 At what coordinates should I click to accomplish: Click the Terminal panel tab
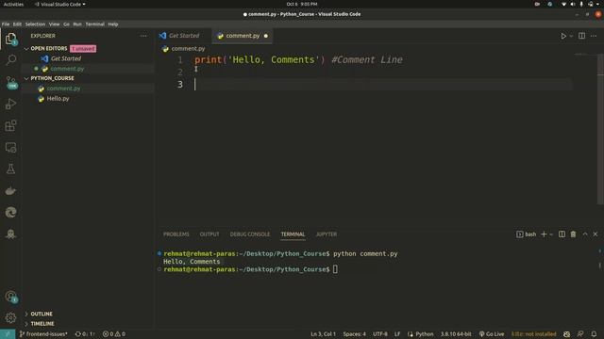coord(293,234)
